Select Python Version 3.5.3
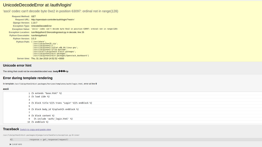Viewport: 262px width, 147px height. point(34,39)
